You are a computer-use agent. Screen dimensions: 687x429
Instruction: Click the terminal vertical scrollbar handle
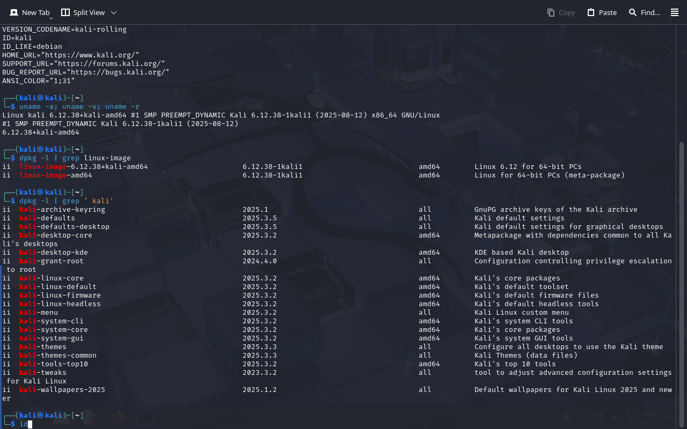pos(682,284)
